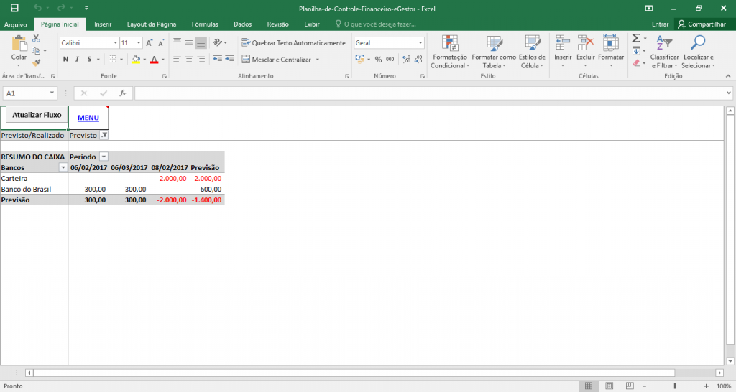
Task: Center text horizontally
Action: point(189,59)
